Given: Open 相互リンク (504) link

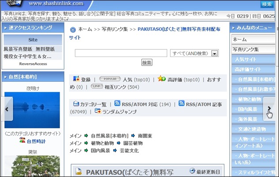Looking at the screenshot, I should [x=122, y=87].
